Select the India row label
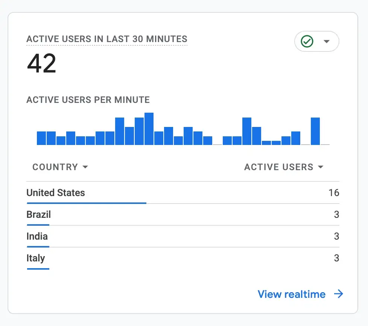This screenshot has width=368, height=326. [37, 236]
